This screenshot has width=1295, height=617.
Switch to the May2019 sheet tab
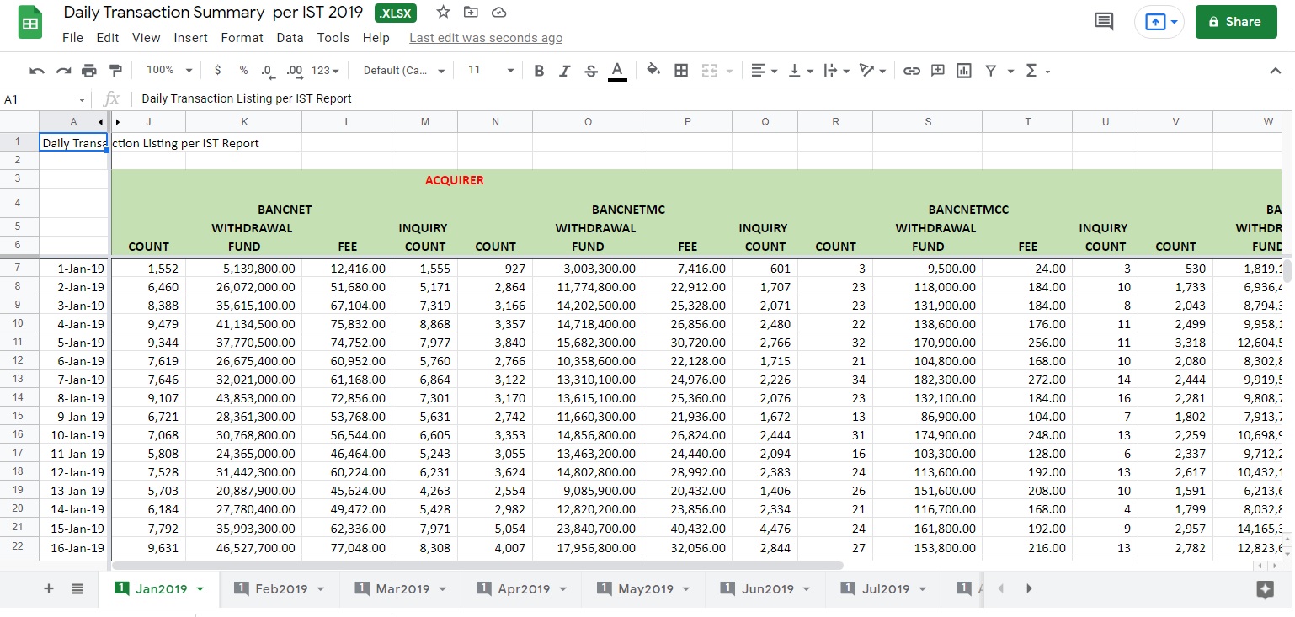(x=643, y=589)
